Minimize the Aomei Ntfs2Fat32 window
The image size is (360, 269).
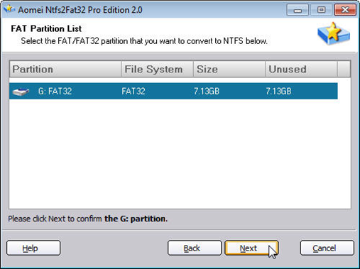(x=298, y=10)
